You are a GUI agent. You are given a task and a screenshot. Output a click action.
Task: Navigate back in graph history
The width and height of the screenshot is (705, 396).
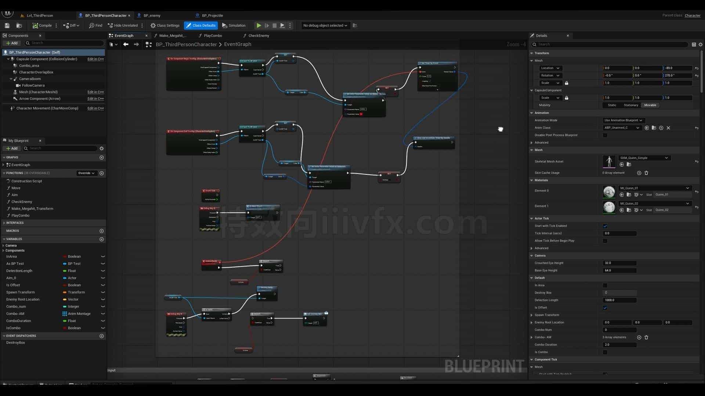tap(126, 44)
